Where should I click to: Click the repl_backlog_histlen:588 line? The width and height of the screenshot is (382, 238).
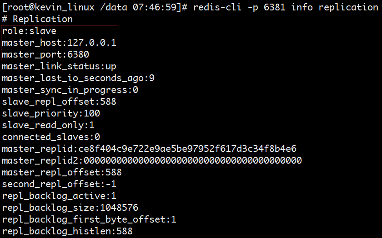[x=67, y=231]
